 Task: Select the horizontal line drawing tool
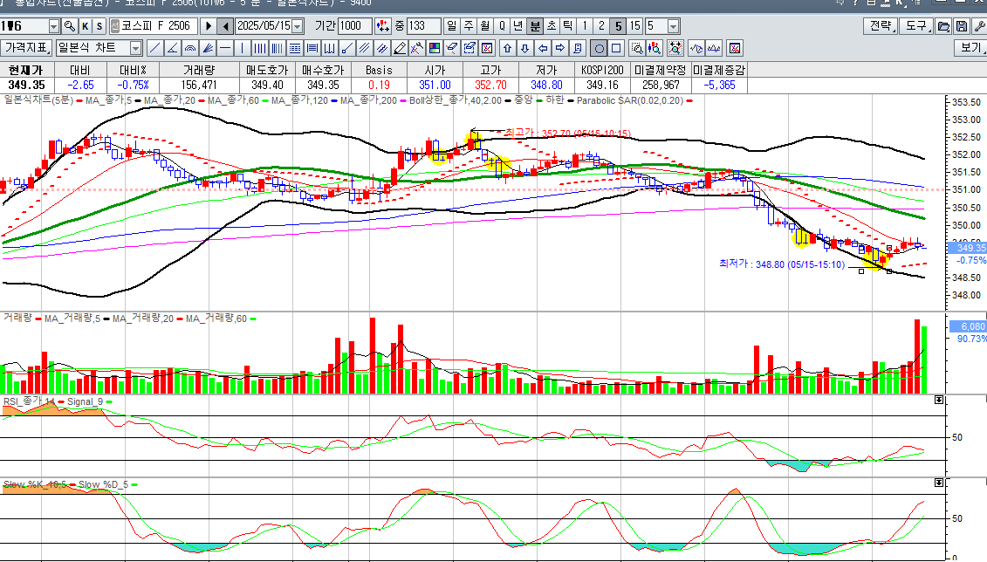tap(225, 48)
